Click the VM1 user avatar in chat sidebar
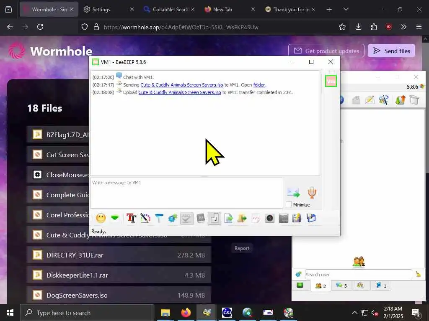The height and width of the screenshot is (321, 429). tap(331, 81)
